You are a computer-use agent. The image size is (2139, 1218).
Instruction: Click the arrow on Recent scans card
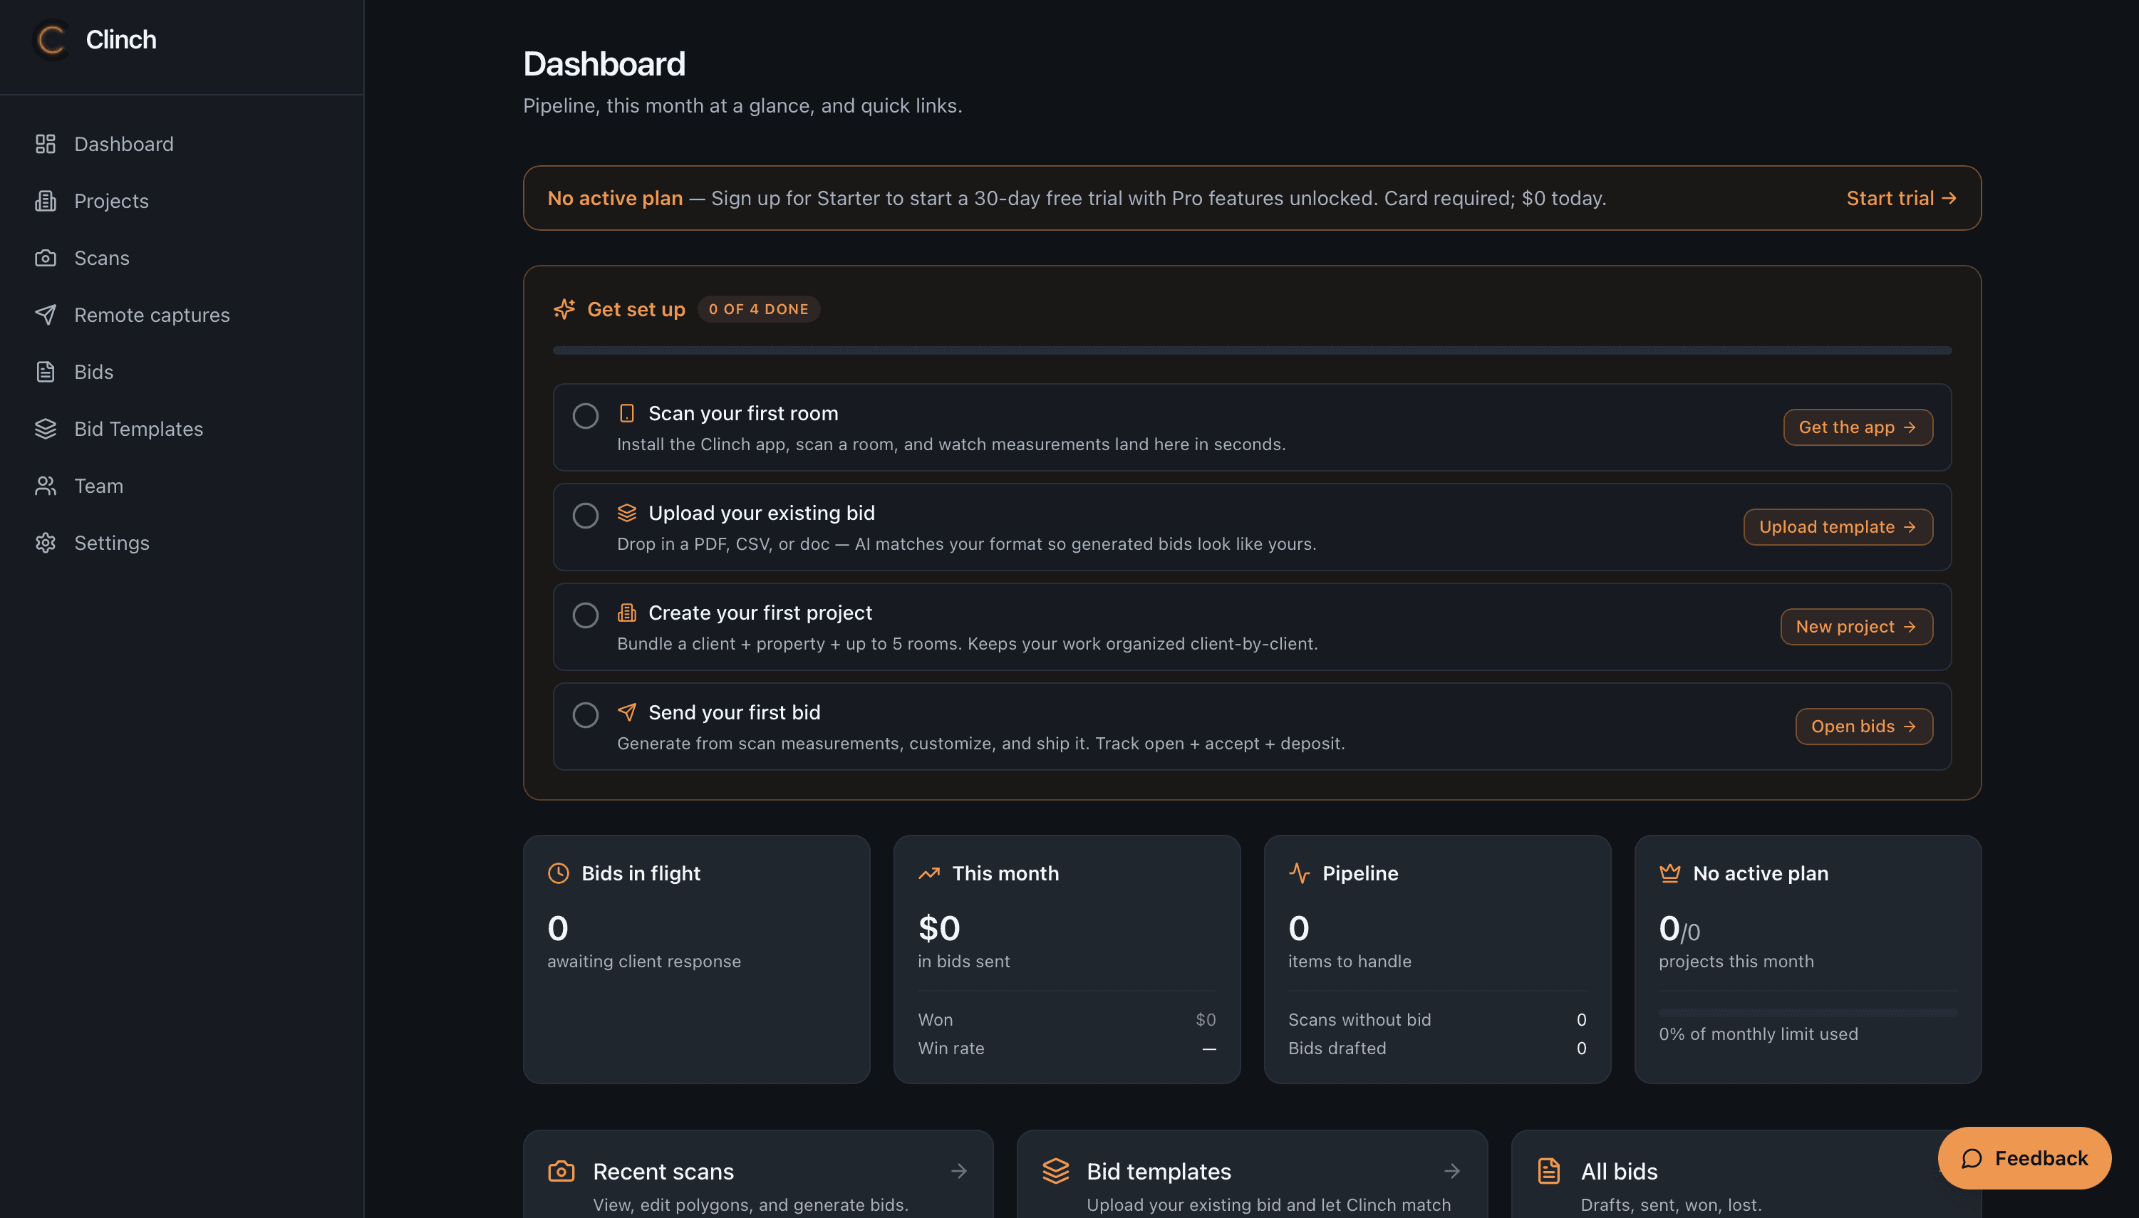coord(959,1170)
